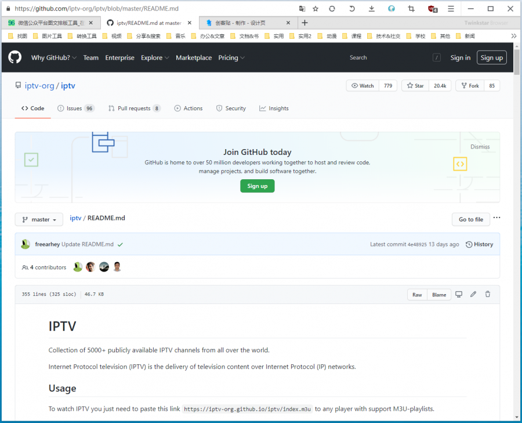Open a new browser tab
This screenshot has width=522, height=423.
[305, 23]
